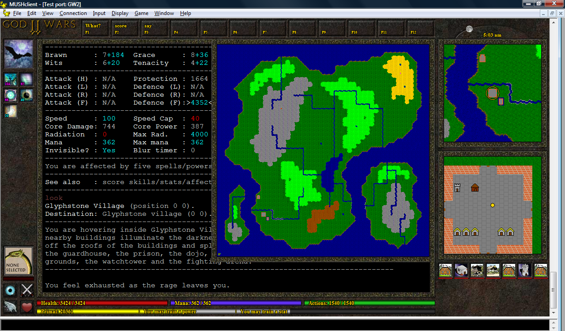Click the empty F7 macro button
This screenshot has width=565, height=331.
coord(273,29)
